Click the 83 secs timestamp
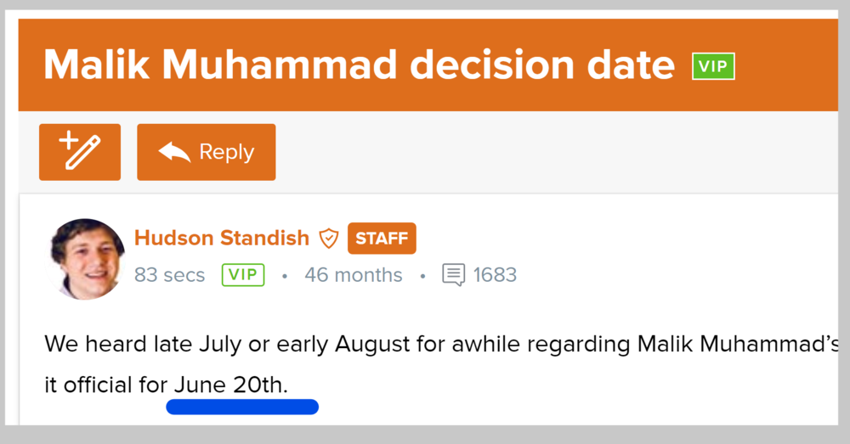The height and width of the screenshot is (444, 850). tap(169, 275)
